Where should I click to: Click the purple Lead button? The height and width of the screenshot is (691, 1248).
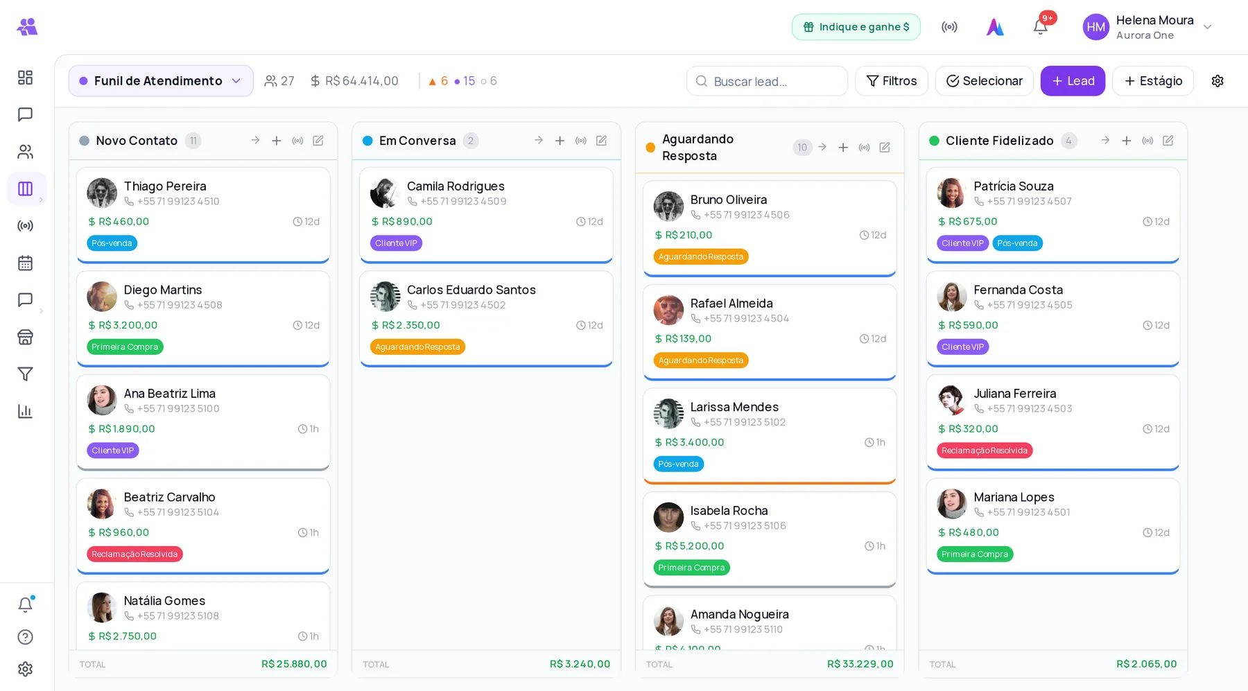pos(1073,81)
